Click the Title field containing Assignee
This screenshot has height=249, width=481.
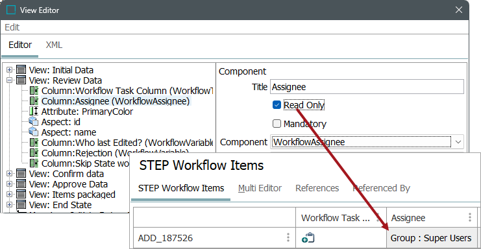click(367, 87)
